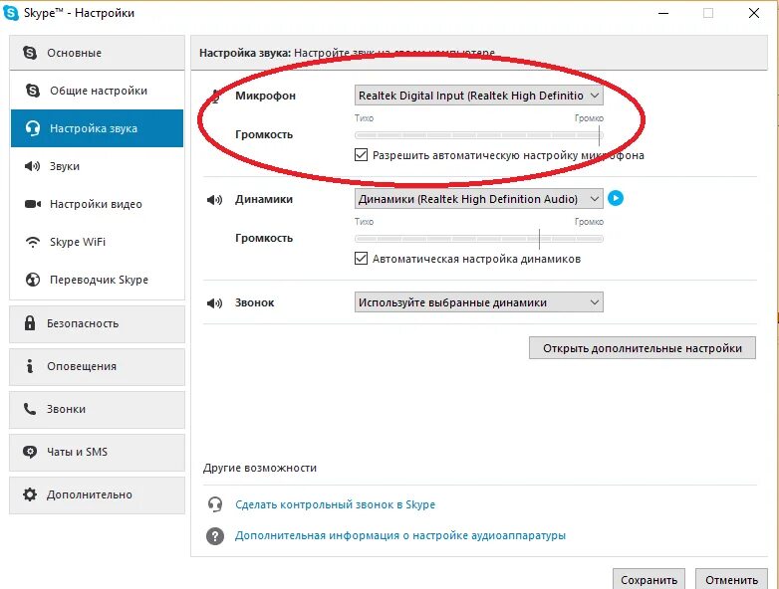The width and height of the screenshot is (779, 589).
Task: Toggle automatic microphone adjustment checkbox
Action: point(362,155)
